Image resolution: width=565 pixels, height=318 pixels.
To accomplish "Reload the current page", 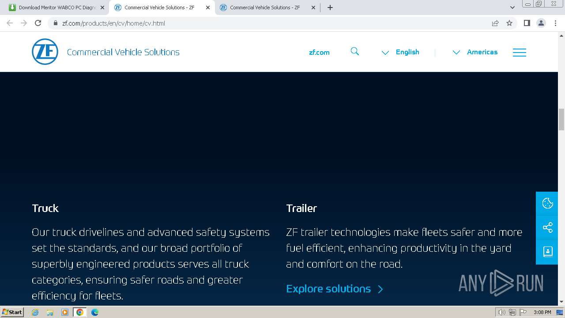I will 38,23.
